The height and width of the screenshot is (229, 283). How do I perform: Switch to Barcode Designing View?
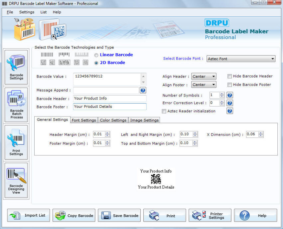click(16, 180)
